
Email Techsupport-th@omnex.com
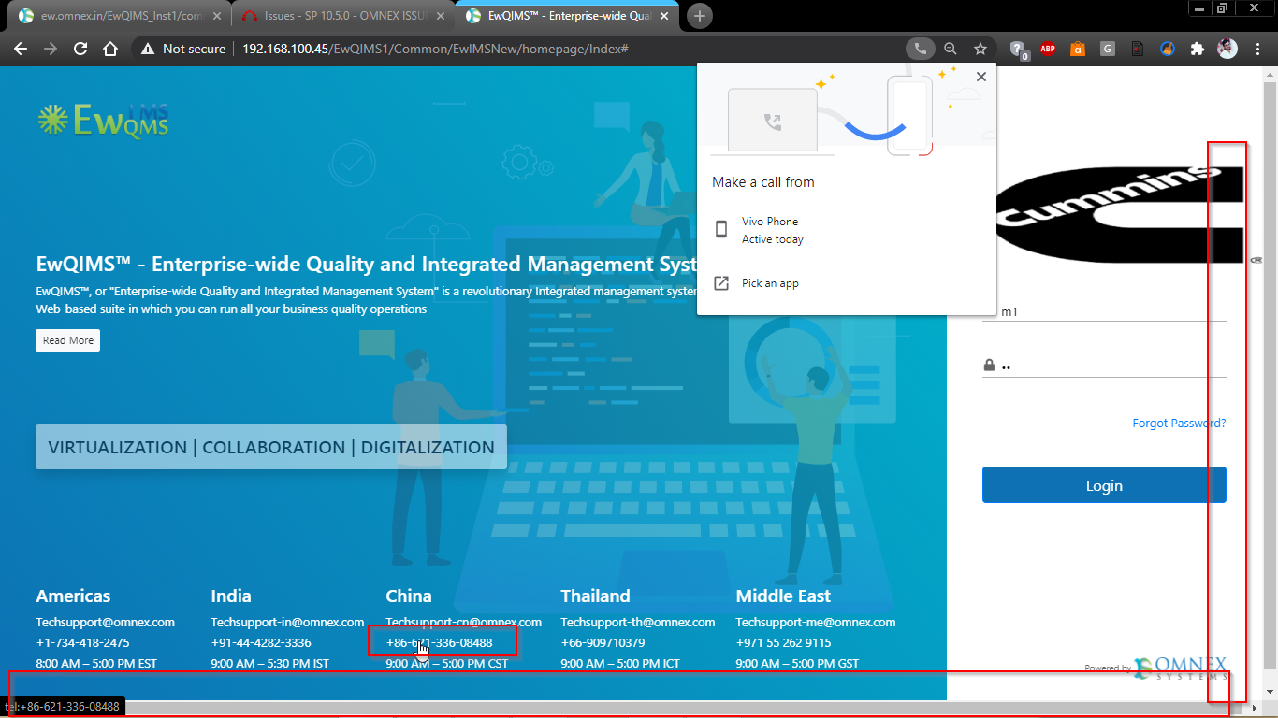click(x=638, y=622)
